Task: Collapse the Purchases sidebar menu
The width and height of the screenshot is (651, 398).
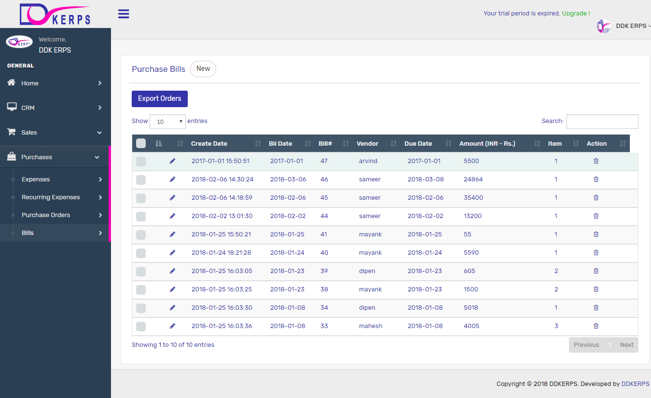Action: tap(55, 157)
